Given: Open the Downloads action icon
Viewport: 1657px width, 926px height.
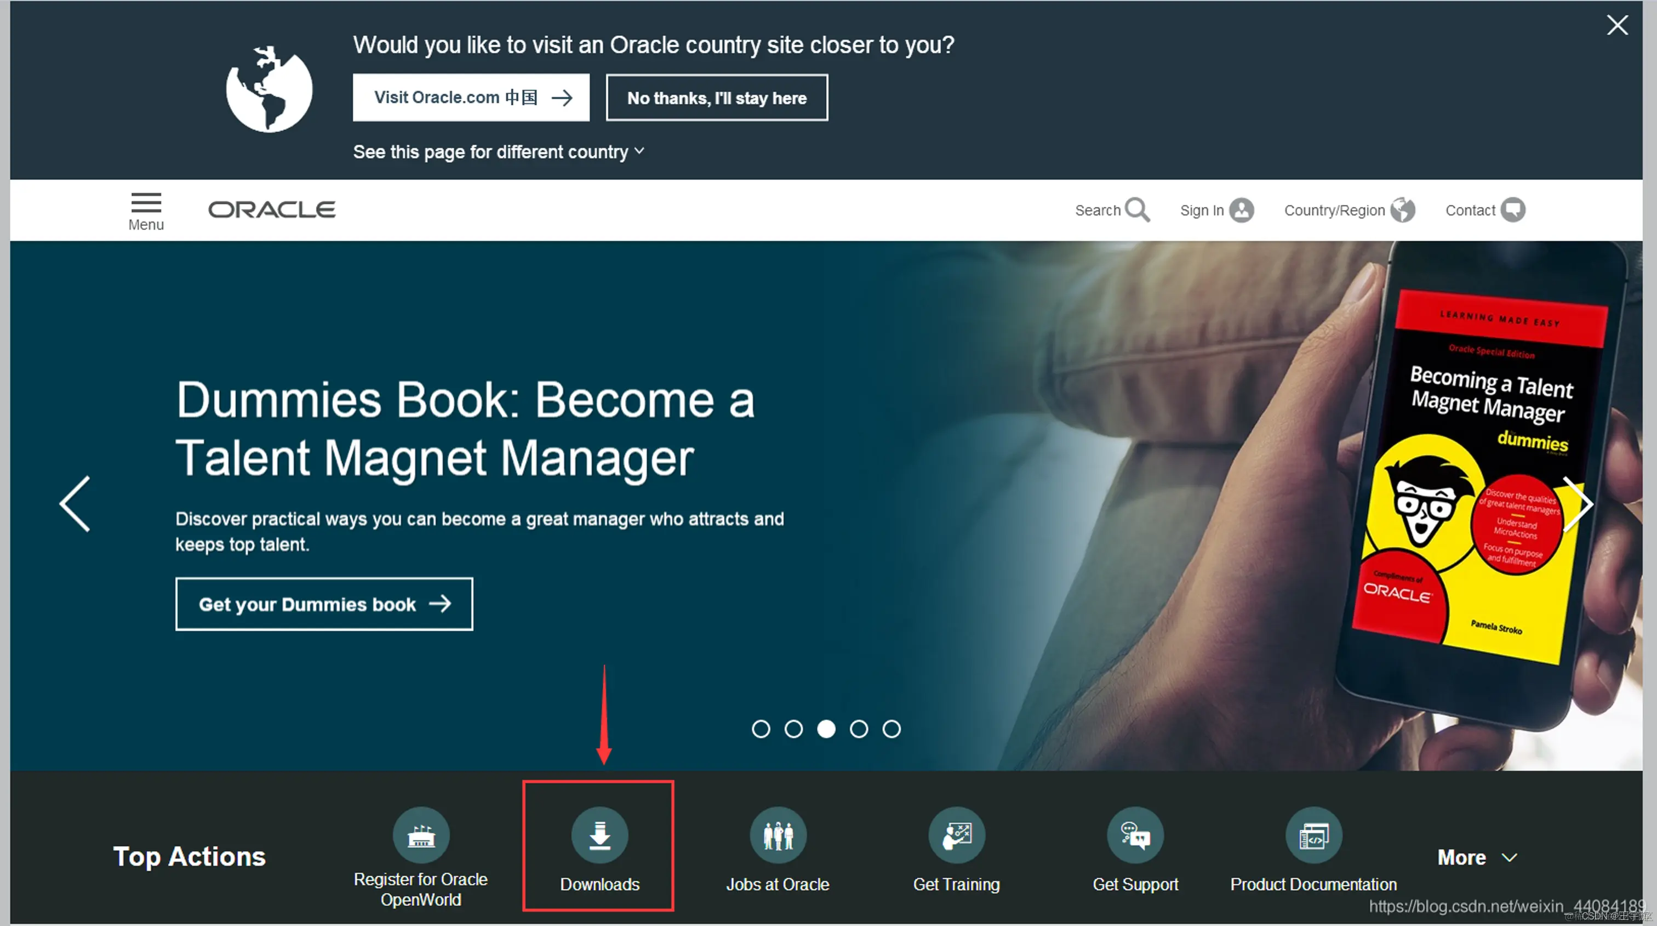Looking at the screenshot, I should [x=599, y=834].
